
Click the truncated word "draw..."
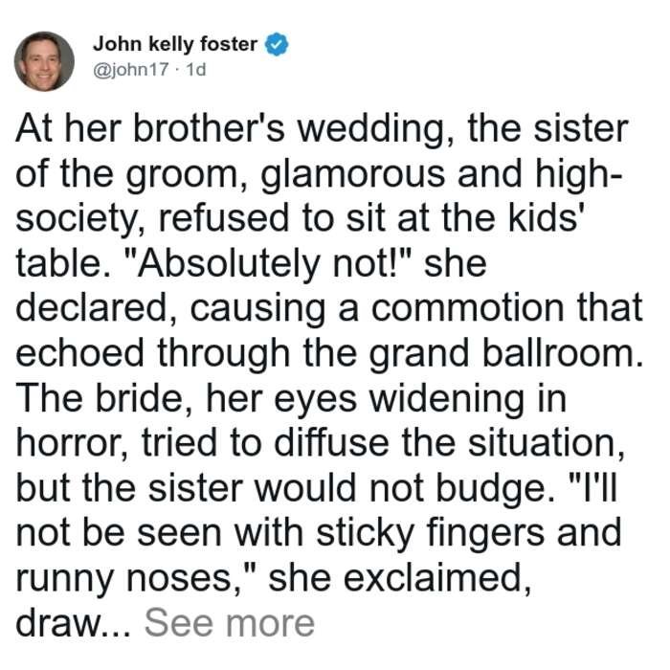click(x=73, y=623)
